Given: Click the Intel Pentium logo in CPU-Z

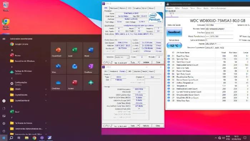Looking at the screenshot, I should coord(155,18).
